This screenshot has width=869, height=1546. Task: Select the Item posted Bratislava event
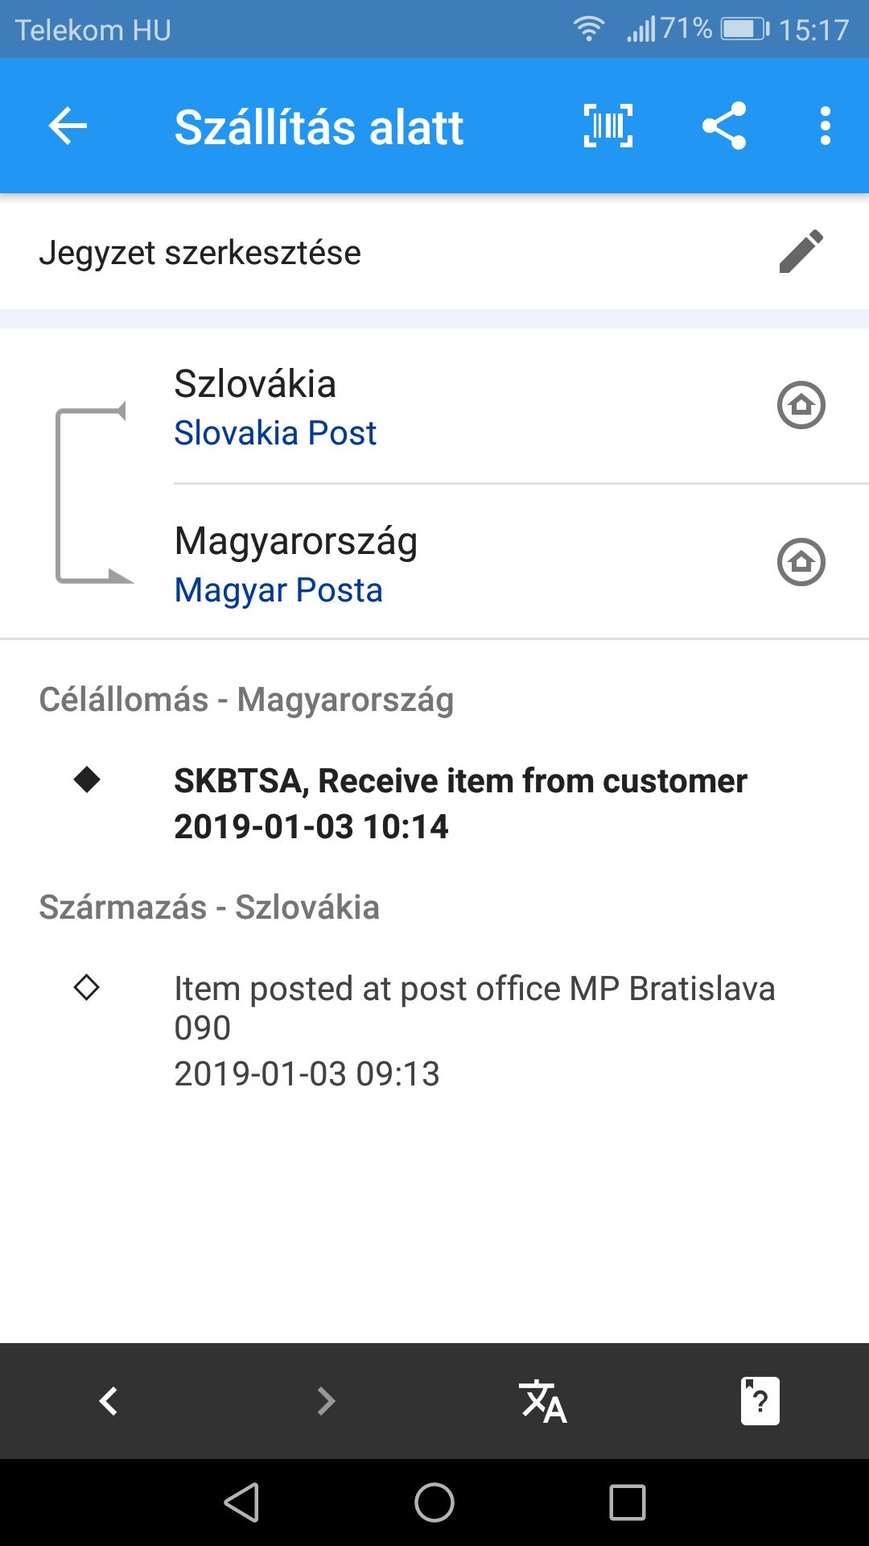coord(474,1030)
